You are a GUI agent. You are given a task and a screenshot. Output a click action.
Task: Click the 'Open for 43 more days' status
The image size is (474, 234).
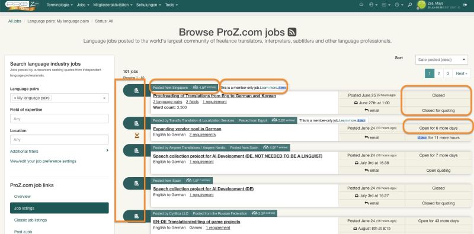pyautogui.click(x=438, y=221)
